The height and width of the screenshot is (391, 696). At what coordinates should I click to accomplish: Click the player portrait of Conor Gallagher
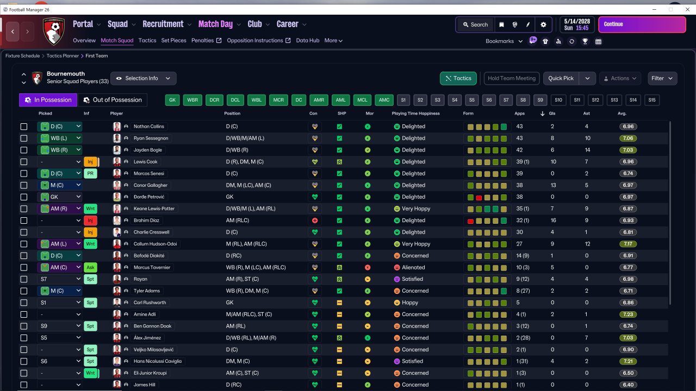click(x=117, y=185)
